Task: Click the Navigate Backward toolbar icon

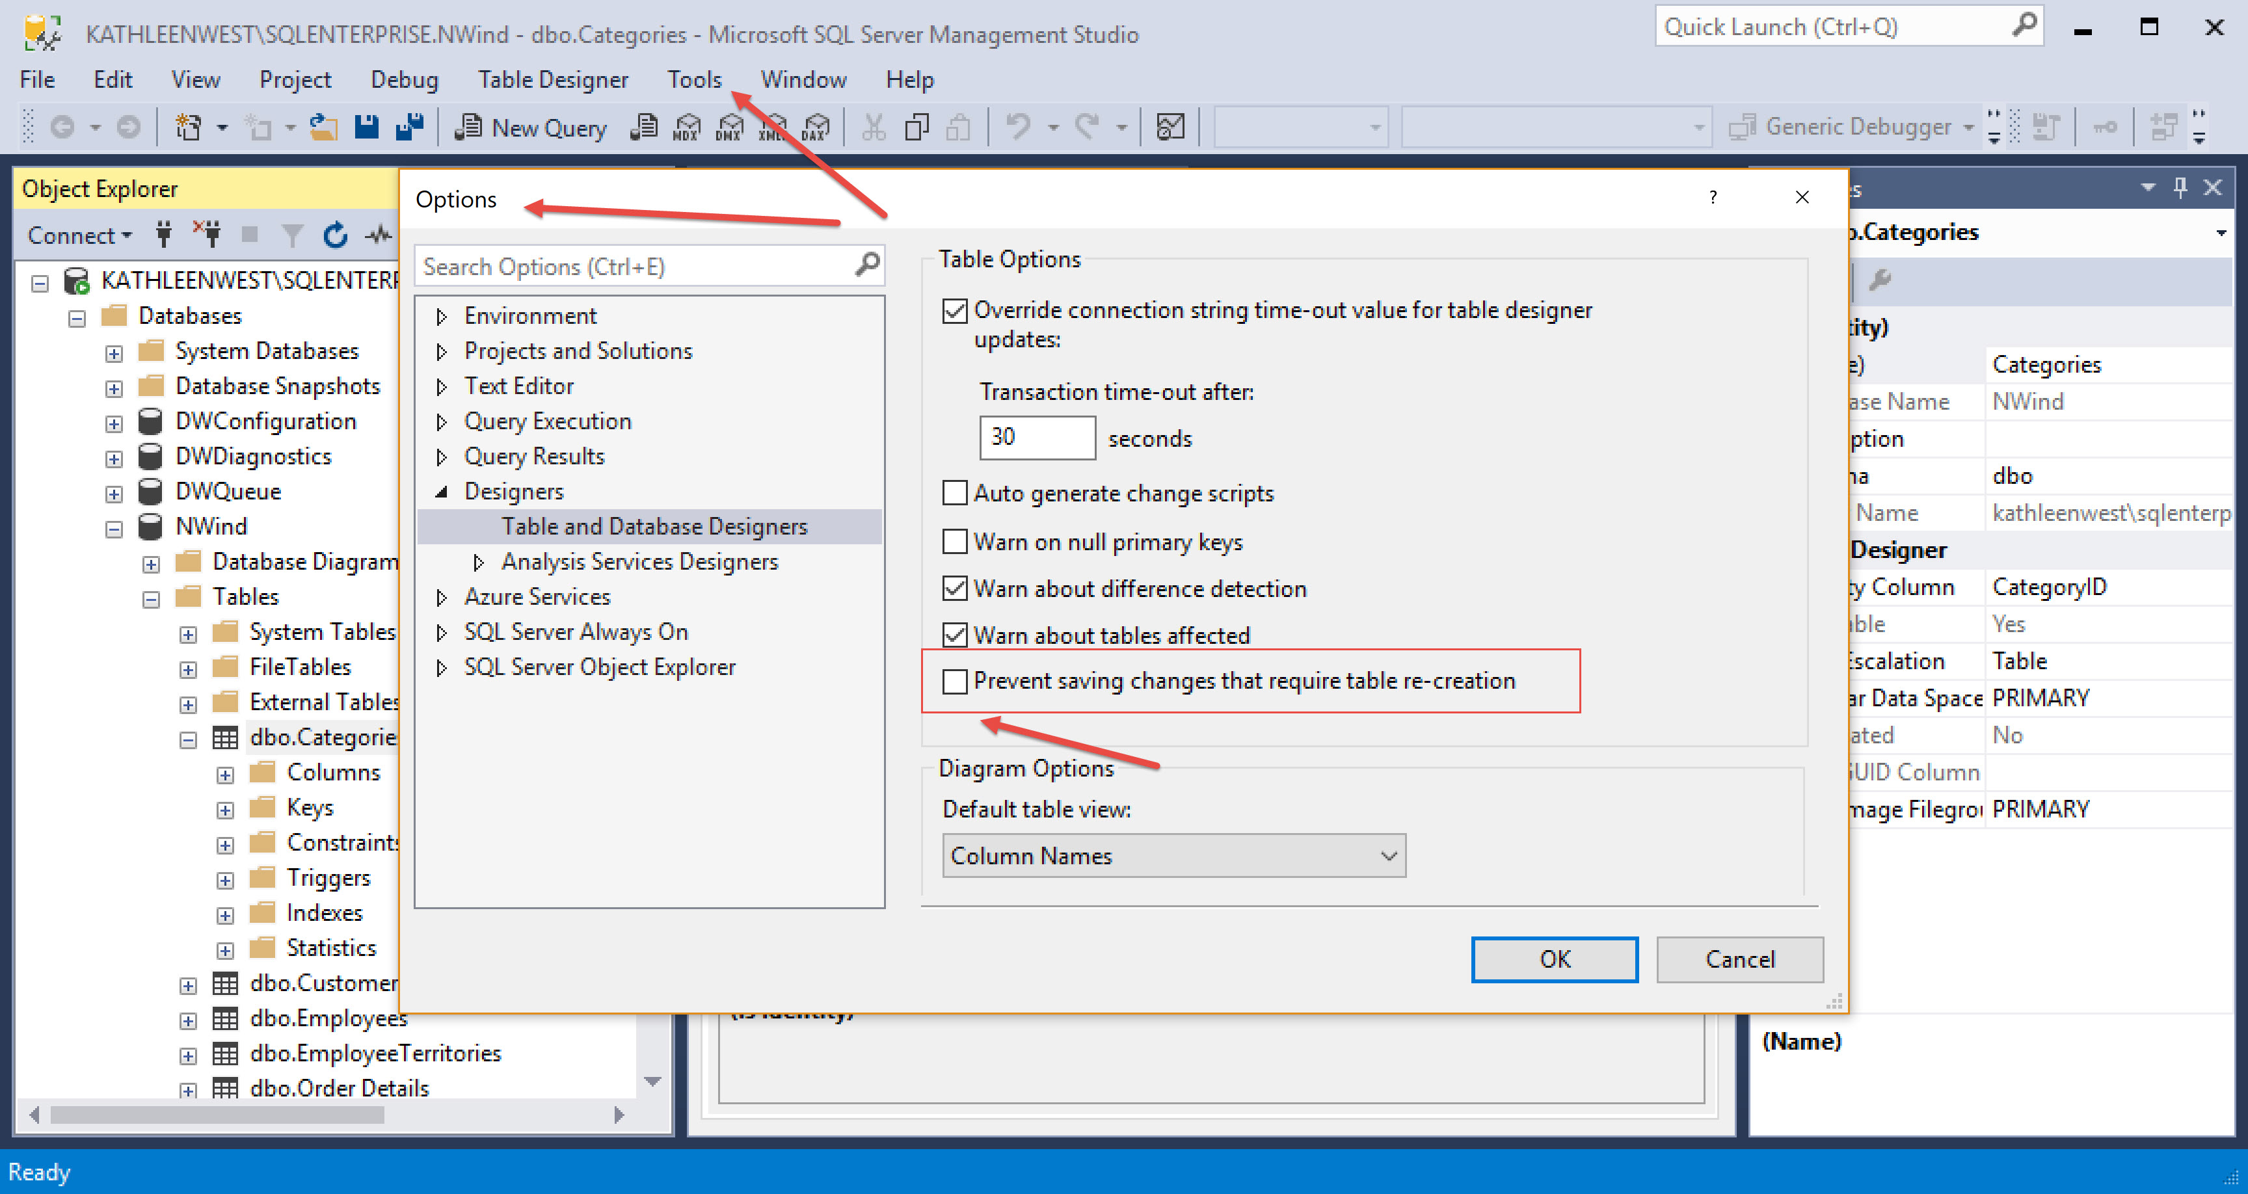Action: [x=61, y=127]
